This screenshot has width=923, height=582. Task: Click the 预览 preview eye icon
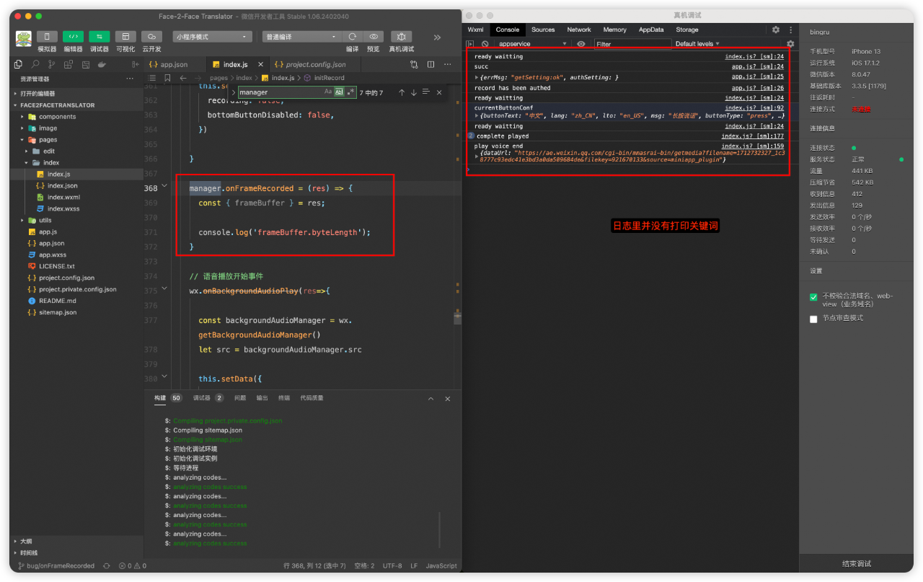coord(373,37)
